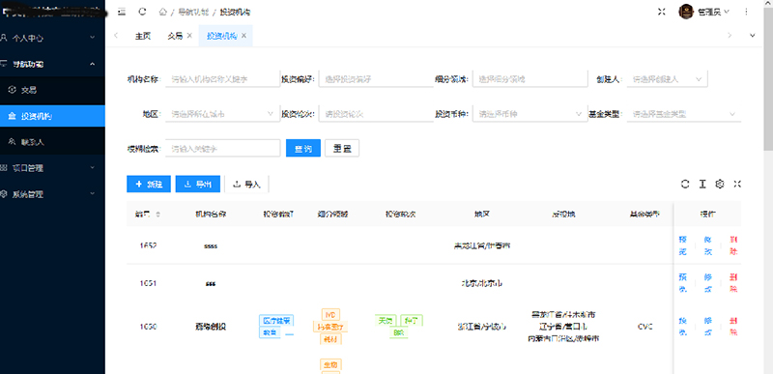Click the 查询 search button
The image size is (773, 374).
click(303, 149)
